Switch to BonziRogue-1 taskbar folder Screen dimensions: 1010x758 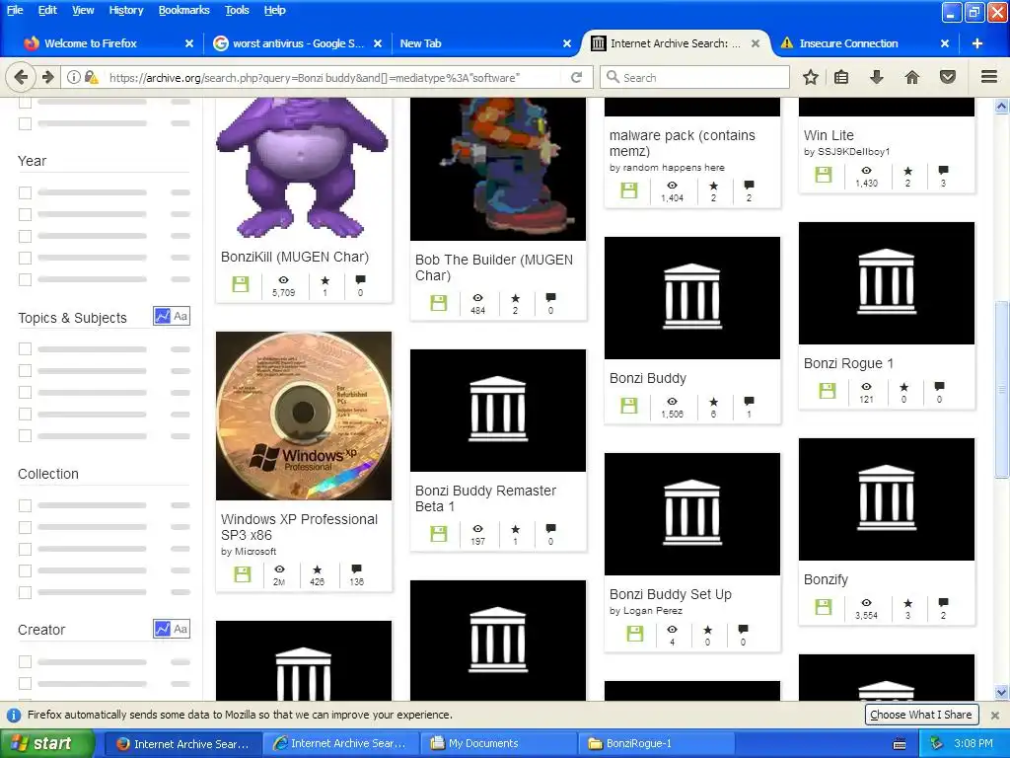[656, 743]
